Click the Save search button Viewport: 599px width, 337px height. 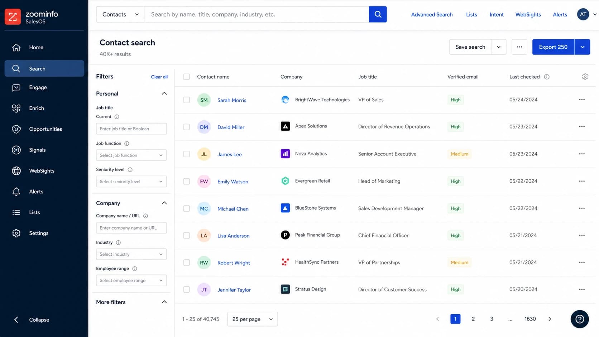tap(470, 47)
